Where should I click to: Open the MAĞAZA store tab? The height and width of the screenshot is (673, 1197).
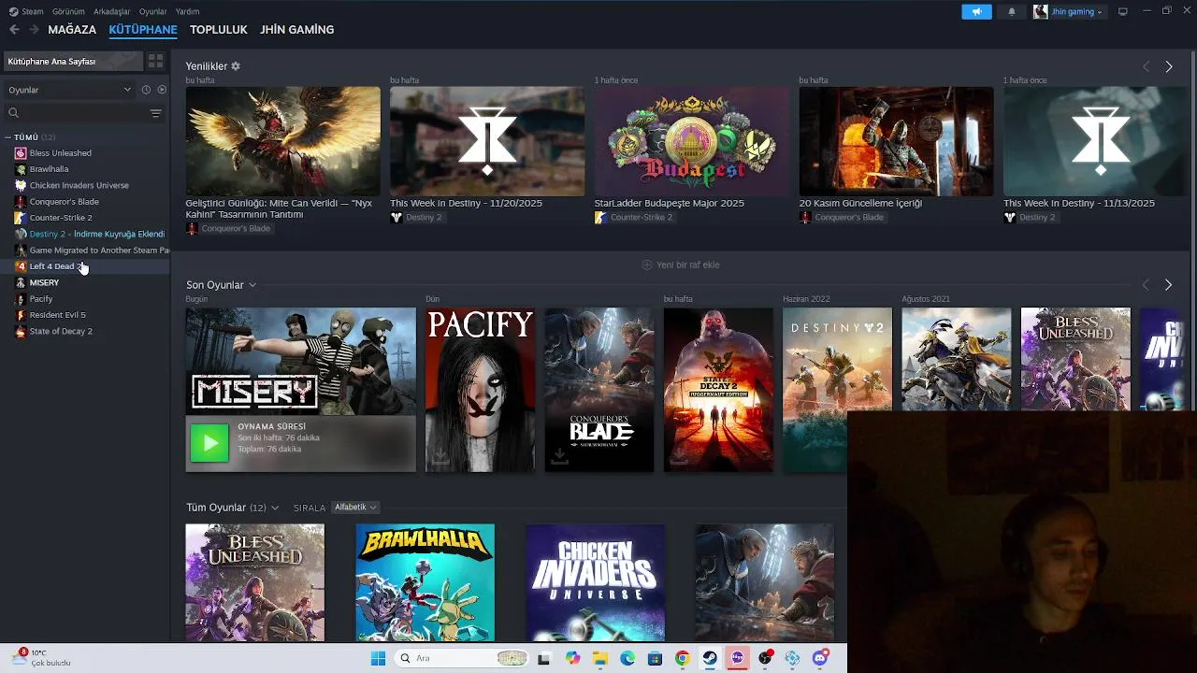click(x=72, y=30)
